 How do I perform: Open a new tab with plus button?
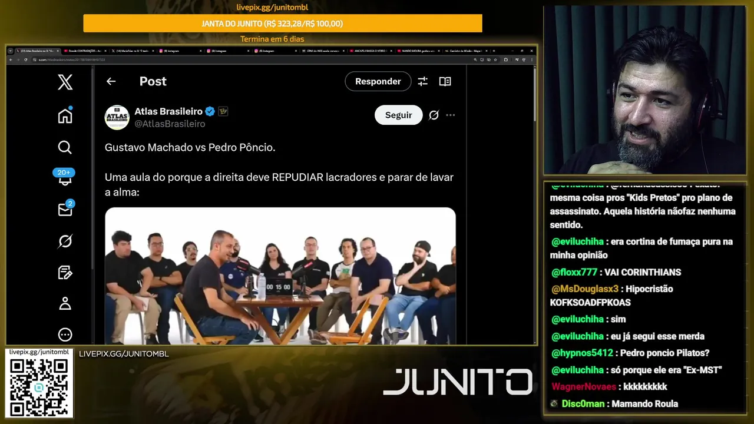pyautogui.click(x=494, y=51)
